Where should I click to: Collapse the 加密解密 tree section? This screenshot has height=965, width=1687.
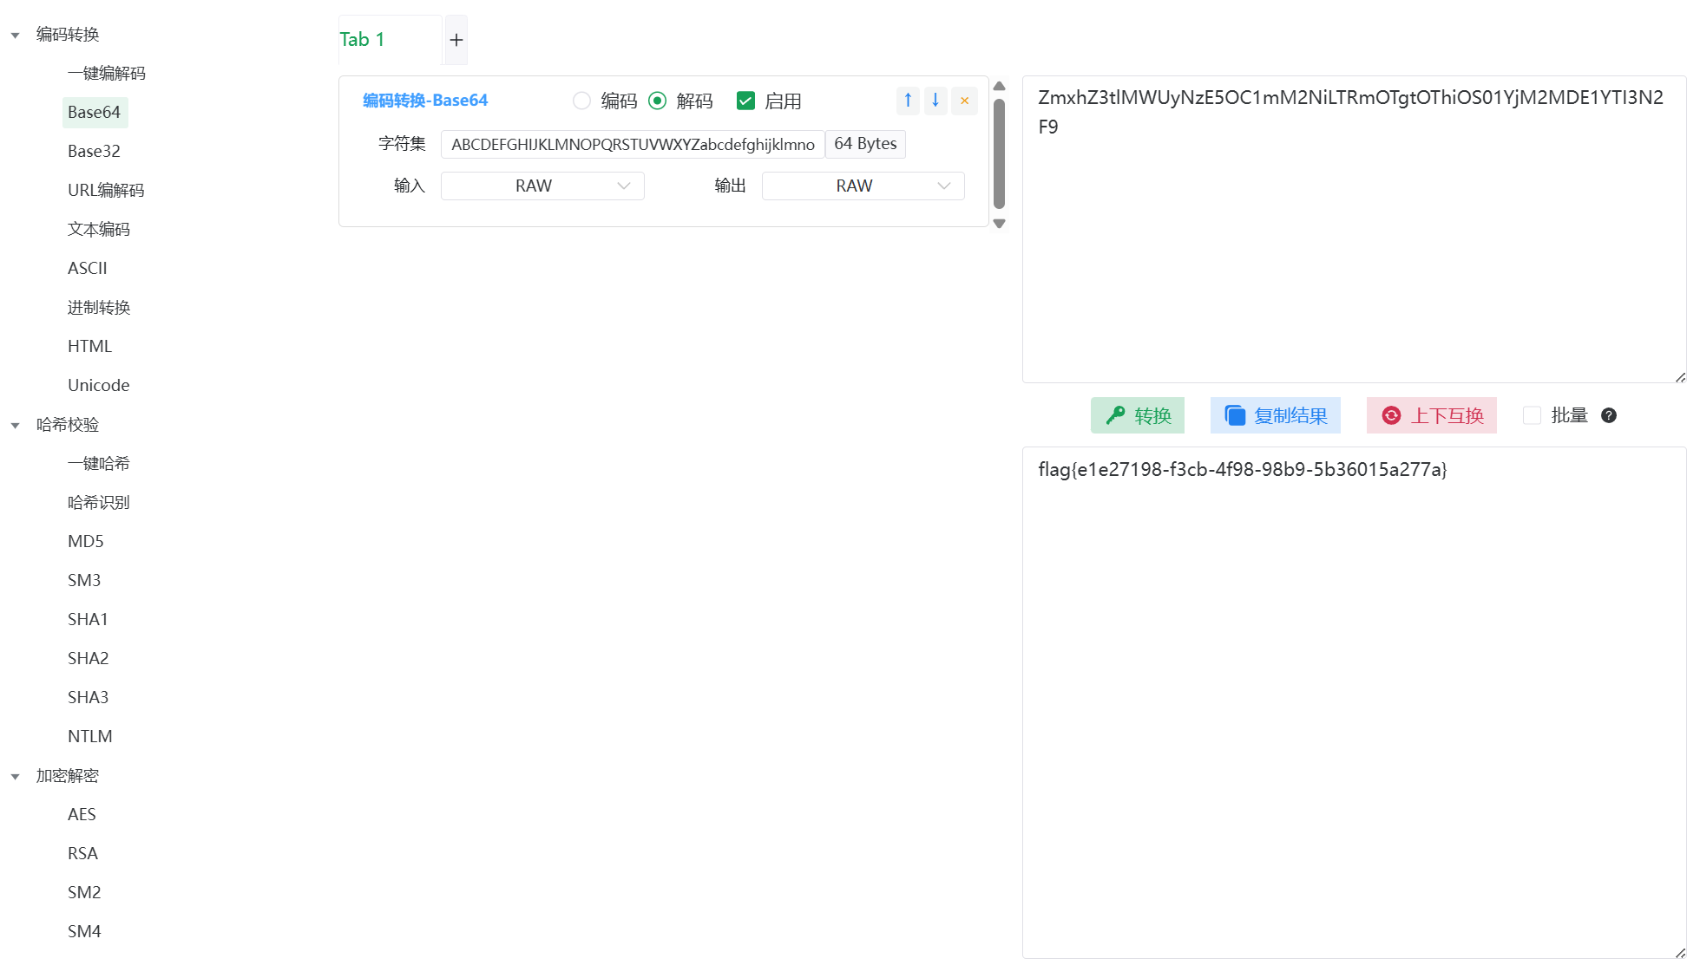point(15,777)
